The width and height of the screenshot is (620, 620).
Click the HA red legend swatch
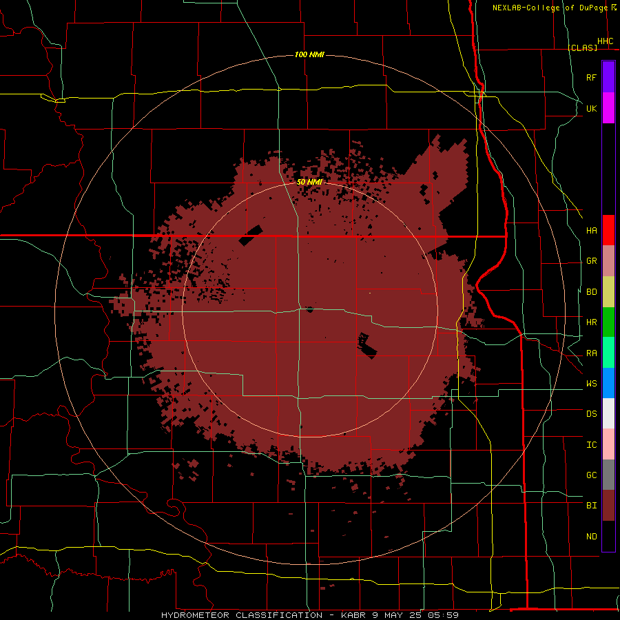pos(608,230)
